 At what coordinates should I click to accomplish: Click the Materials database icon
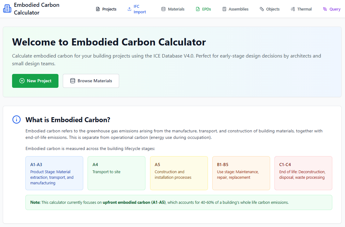tap(163, 9)
